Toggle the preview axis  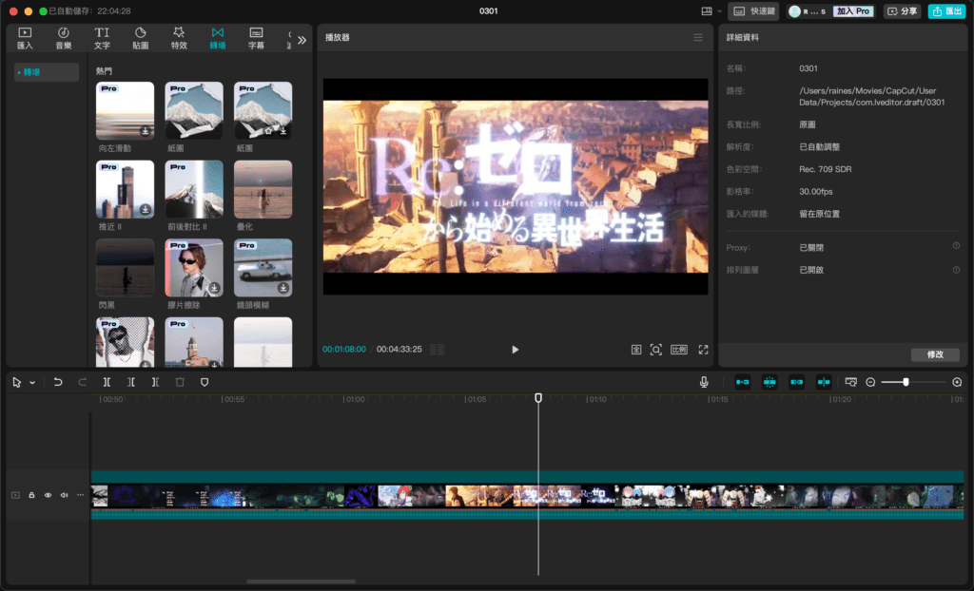coord(824,382)
